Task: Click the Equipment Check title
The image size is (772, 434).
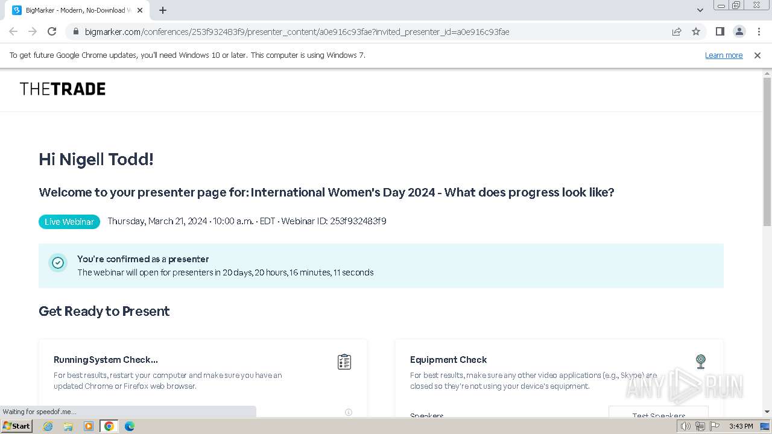Action: pyautogui.click(x=448, y=360)
